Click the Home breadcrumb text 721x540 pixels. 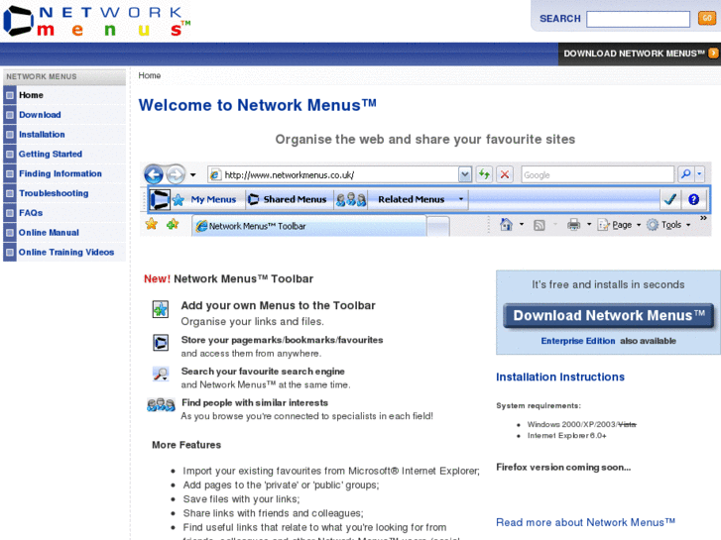[150, 75]
